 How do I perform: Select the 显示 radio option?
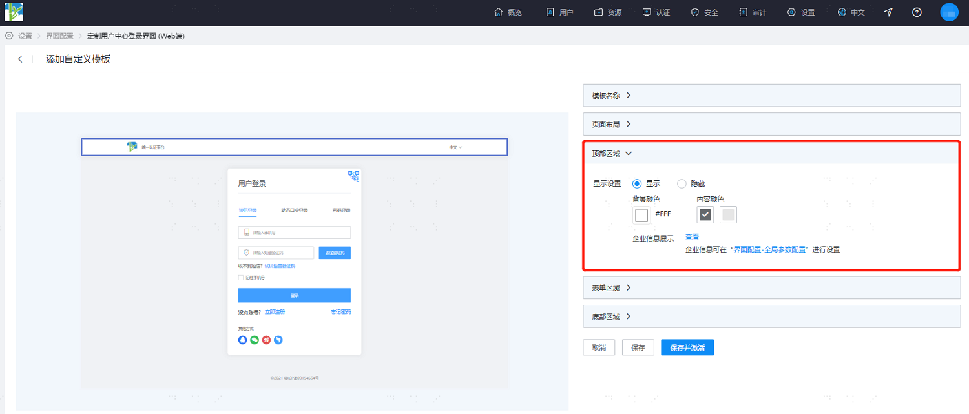(637, 183)
